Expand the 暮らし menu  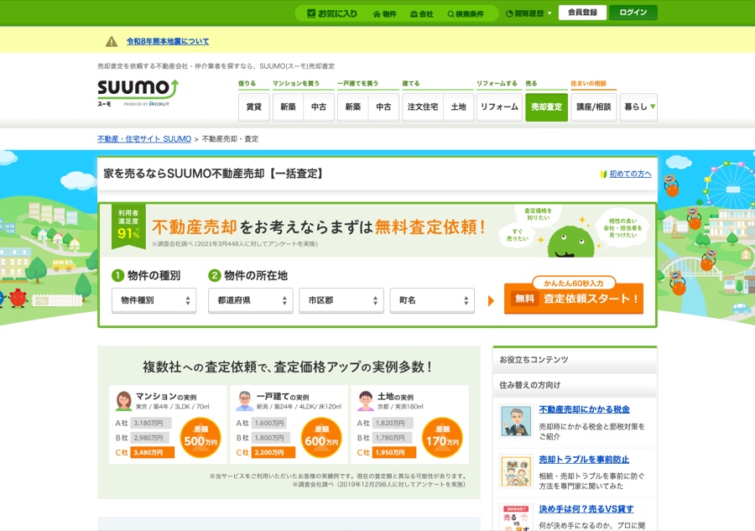[x=638, y=107]
